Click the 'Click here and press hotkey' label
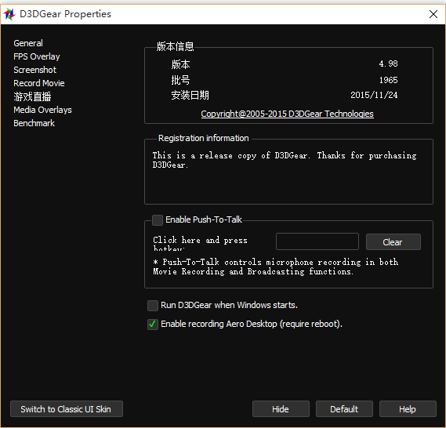446x428 pixels. [200, 243]
